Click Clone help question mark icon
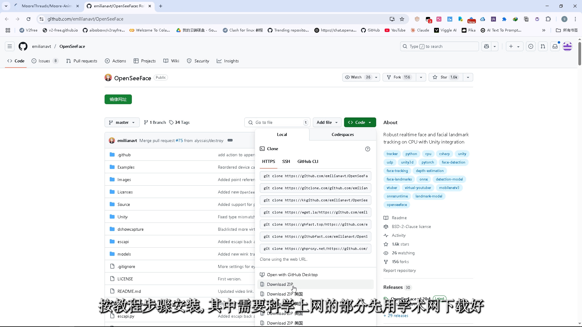Image resolution: width=582 pixels, height=327 pixels. pyautogui.click(x=368, y=149)
